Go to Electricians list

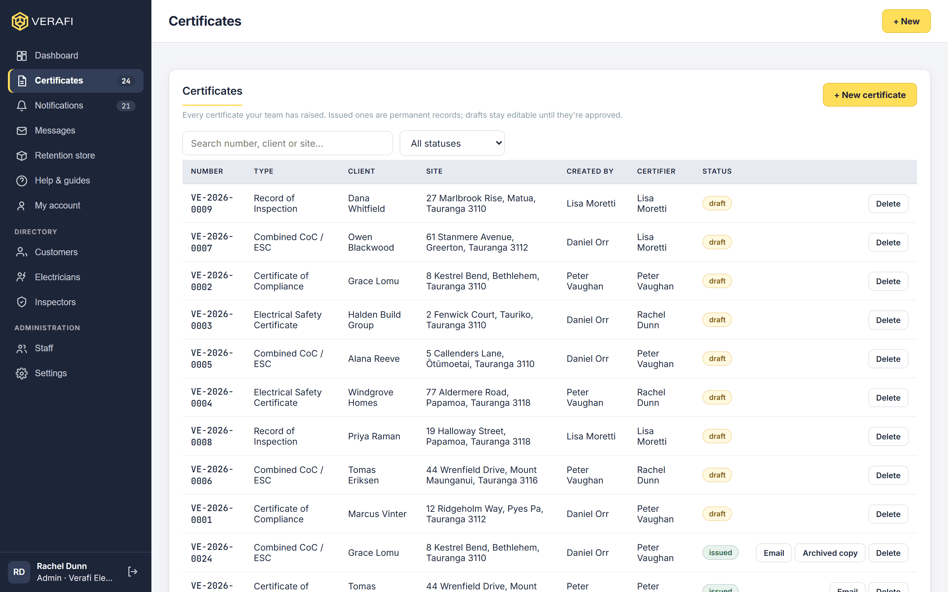[x=76, y=277]
